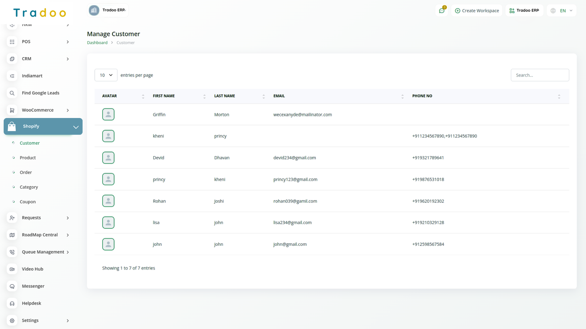Click the Create Workspace button
The image size is (586, 329).
point(477,11)
